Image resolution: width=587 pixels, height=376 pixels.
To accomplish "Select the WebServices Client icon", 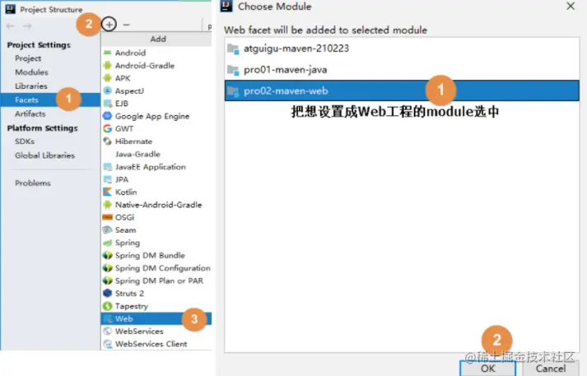I will pyautogui.click(x=108, y=344).
